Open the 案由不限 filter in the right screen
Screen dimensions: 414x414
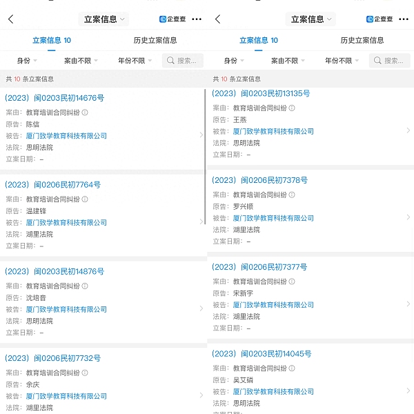288,61
